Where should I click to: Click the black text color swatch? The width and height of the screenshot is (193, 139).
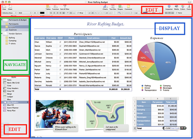(x=42, y=13)
